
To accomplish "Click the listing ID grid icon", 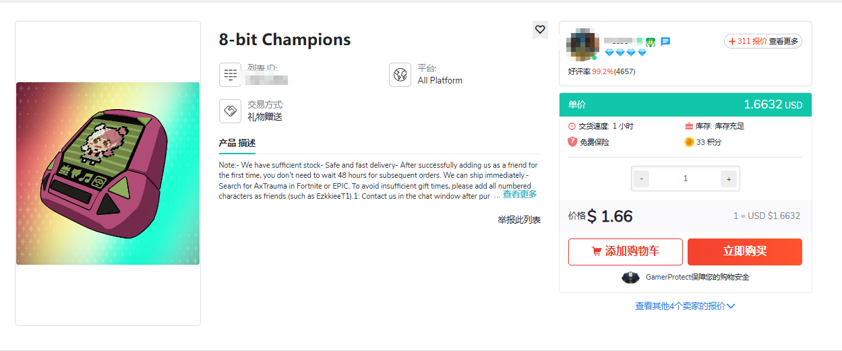I will pos(231,74).
